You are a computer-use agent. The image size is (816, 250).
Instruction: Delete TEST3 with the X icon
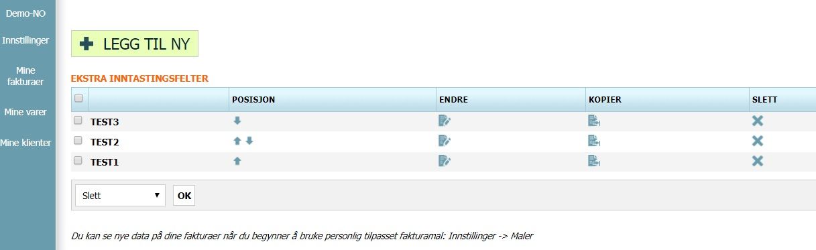point(758,121)
